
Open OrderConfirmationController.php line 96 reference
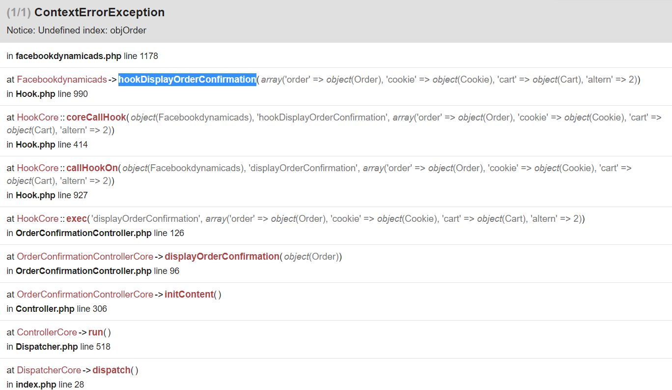coord(84,271)
